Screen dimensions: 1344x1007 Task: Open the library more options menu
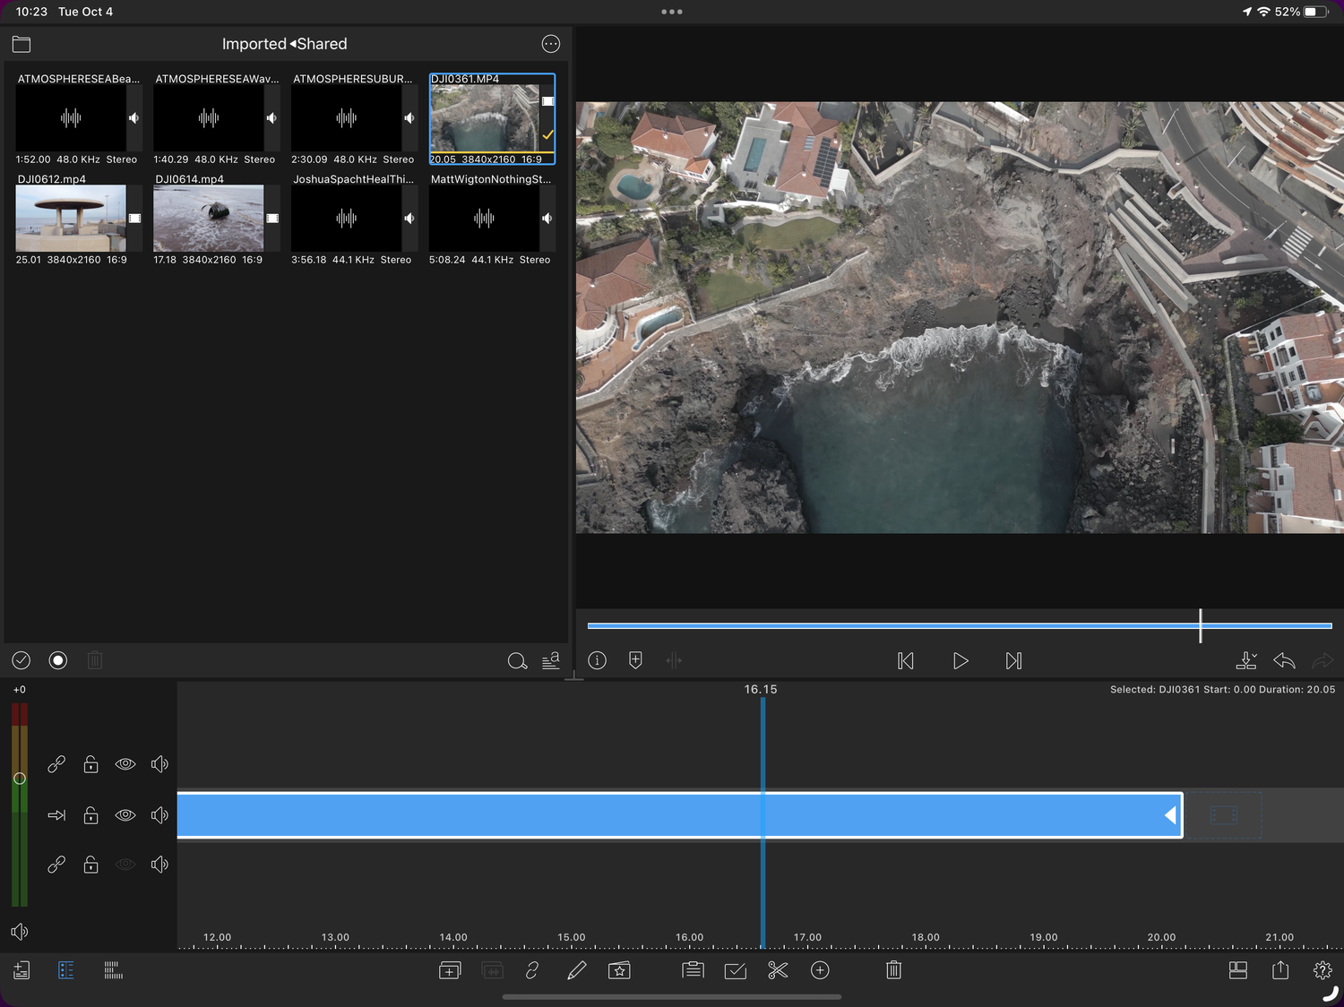[x=551, y=44]
